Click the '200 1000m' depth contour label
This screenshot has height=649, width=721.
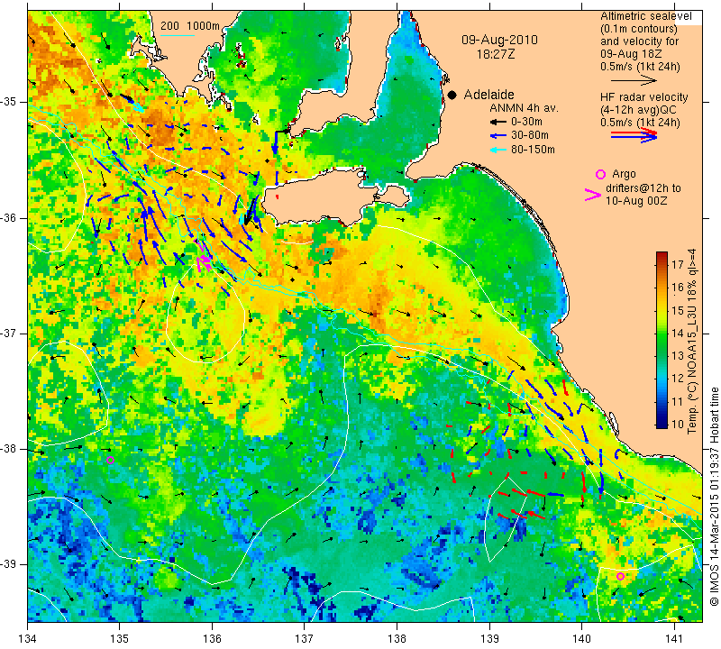click(190, 26)
